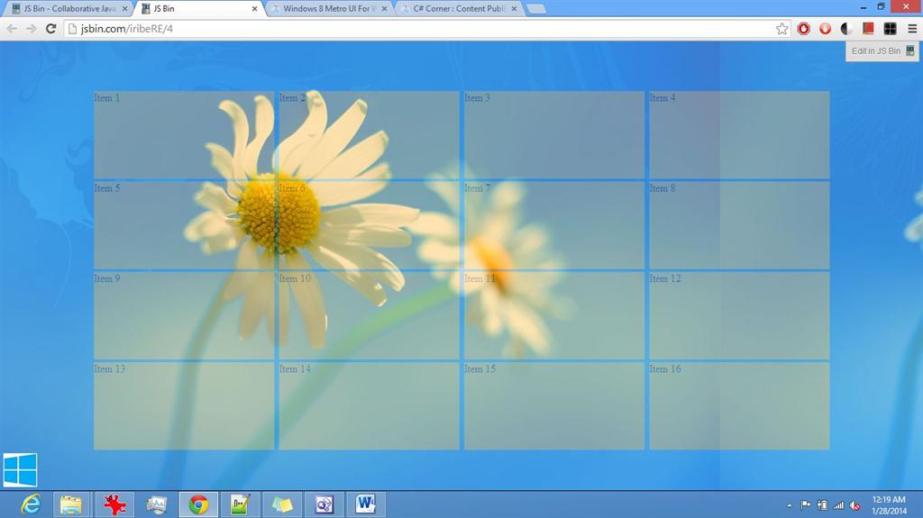The height and width of the screenshot is (518, 923).
Task: Select the Item 10 tile
Action: click(x=369, y=315)
